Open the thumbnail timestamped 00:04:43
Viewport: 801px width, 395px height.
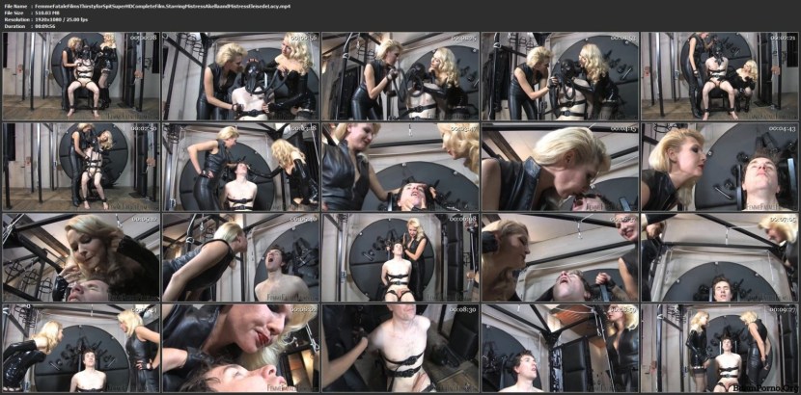coord(719,167)
